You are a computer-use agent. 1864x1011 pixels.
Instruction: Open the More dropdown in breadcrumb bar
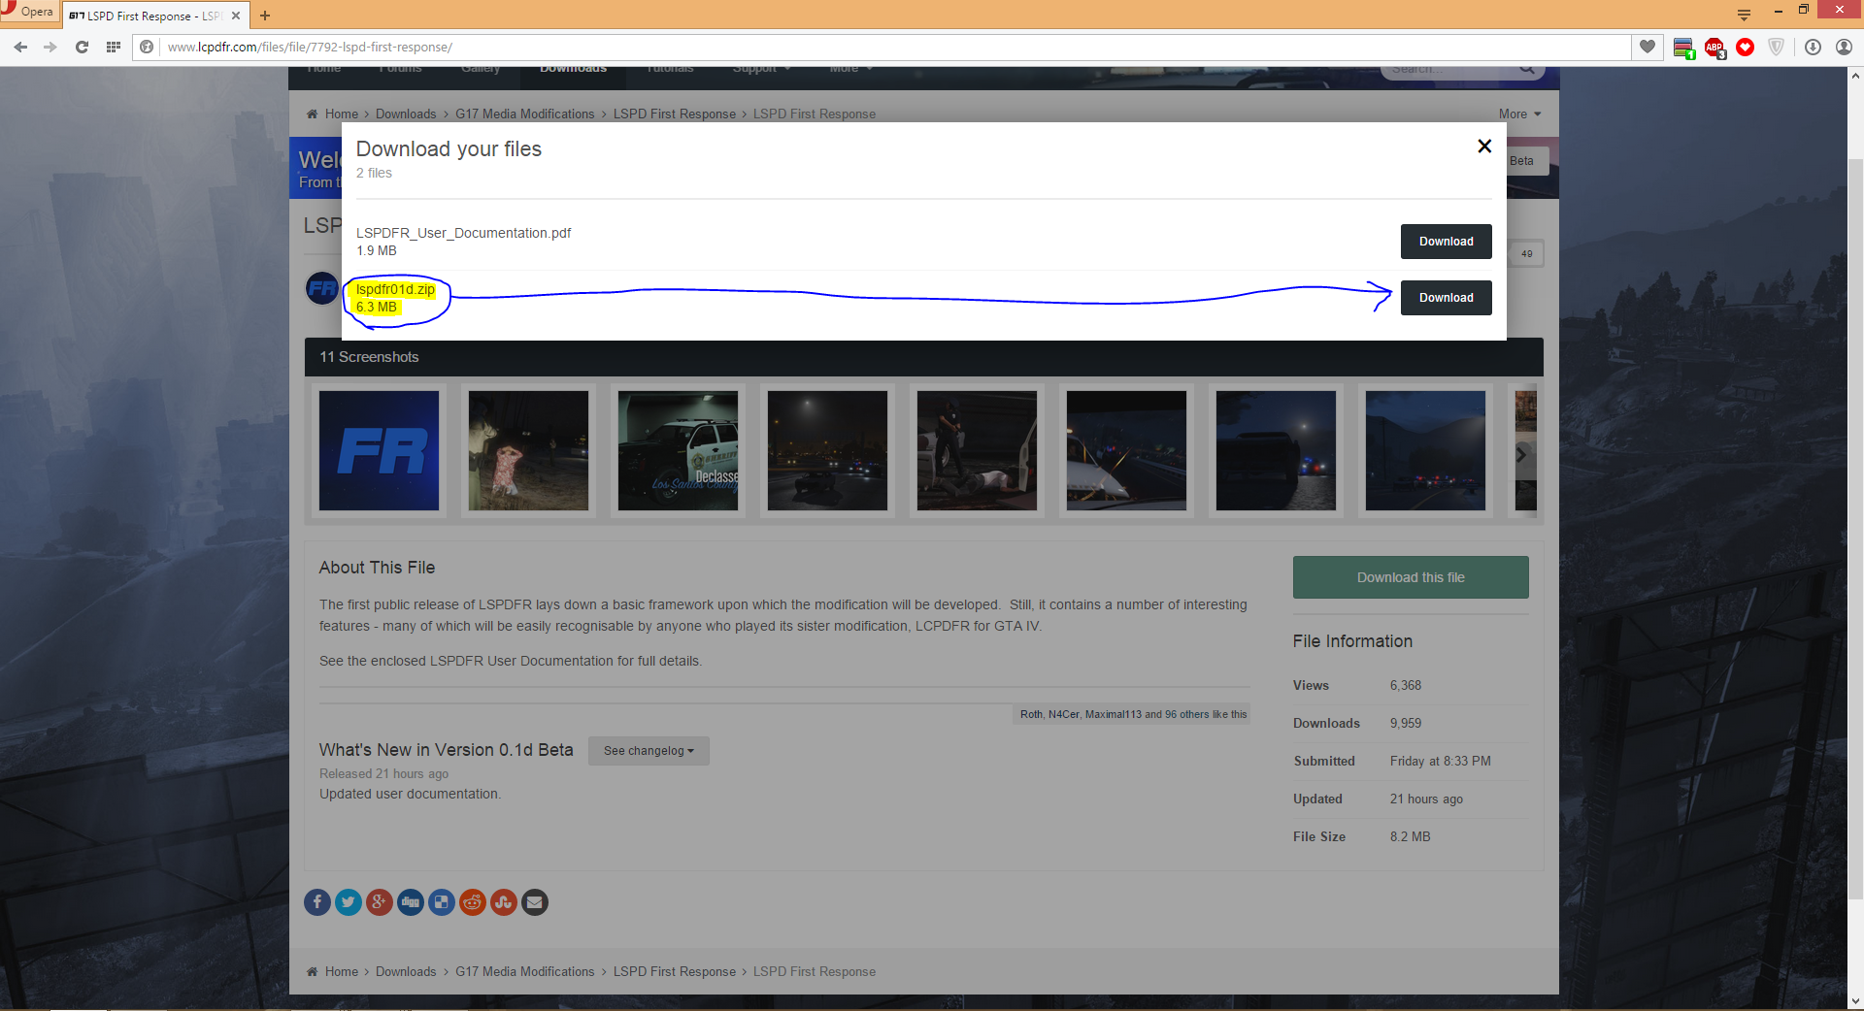1519,114
